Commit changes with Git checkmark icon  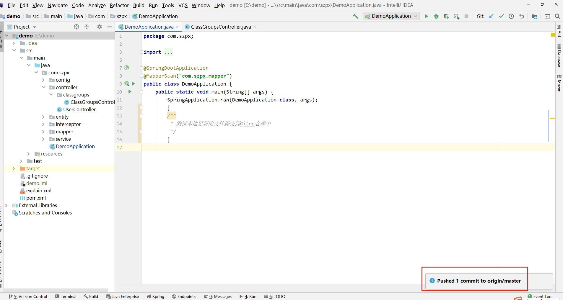[501, 16]
